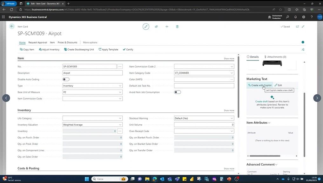Open the notifications bell
This screenshot has width=323, height=183.
[x=295, y=17]
